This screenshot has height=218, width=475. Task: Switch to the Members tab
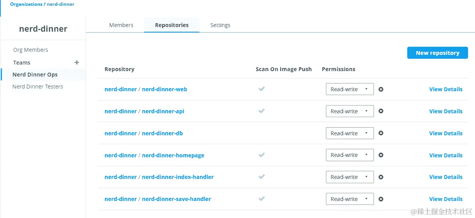tap(121, 25)
